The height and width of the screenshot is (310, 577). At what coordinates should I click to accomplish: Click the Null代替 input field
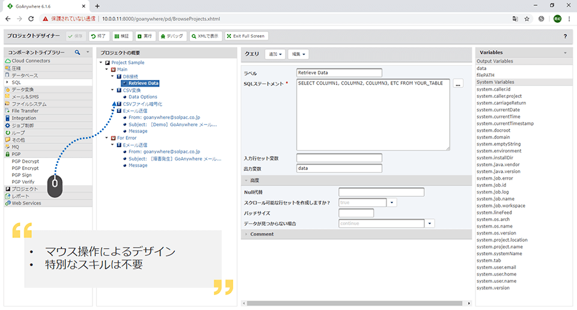(x=381, y=192)
